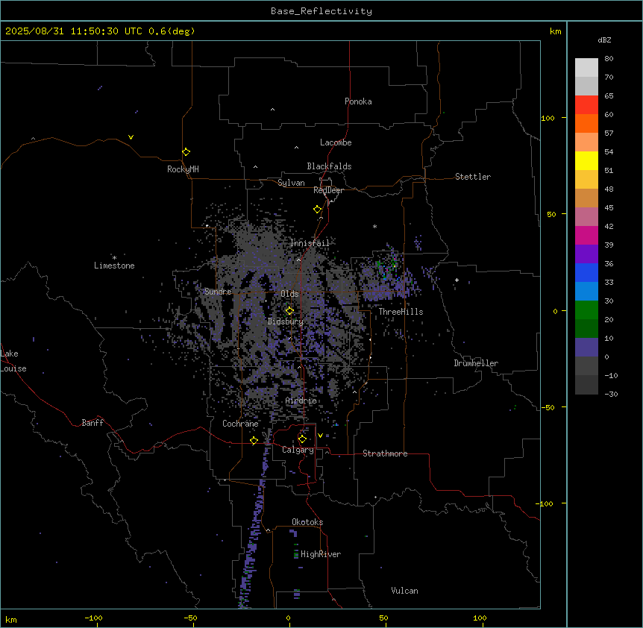The image size is (643, 628).
Task: Select the yellow diamond marker below Cochrane
Action: coord(254,441)
